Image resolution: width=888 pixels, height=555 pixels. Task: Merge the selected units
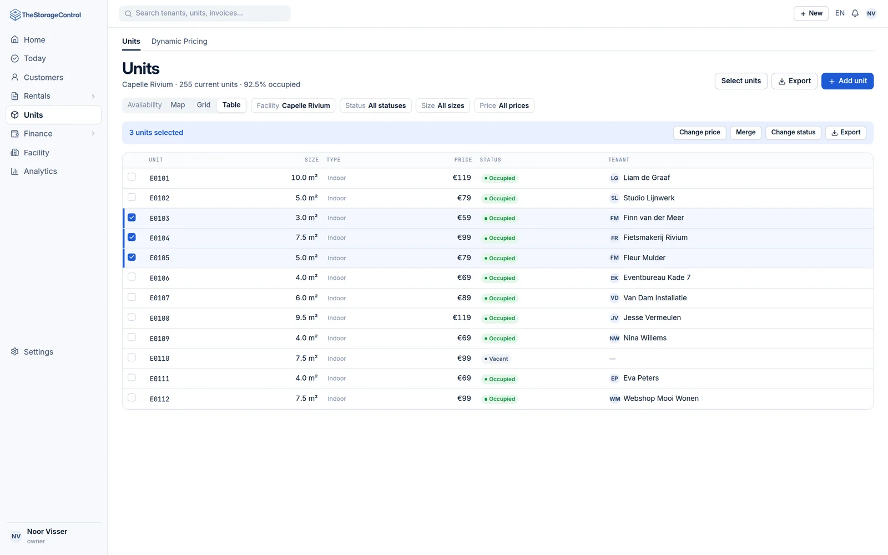click(x=745, y=133)
